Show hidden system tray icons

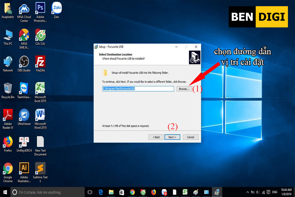[248, 192]
